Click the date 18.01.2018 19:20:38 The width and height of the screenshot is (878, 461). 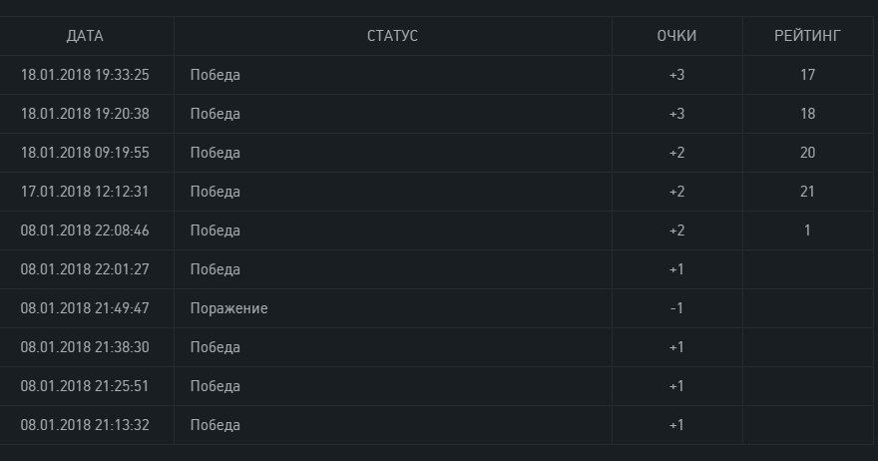pyautogui.click(x=85, y=114)
